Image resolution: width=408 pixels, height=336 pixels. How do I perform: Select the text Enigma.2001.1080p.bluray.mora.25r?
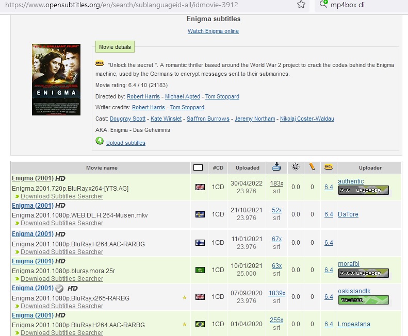click(63, 271)
